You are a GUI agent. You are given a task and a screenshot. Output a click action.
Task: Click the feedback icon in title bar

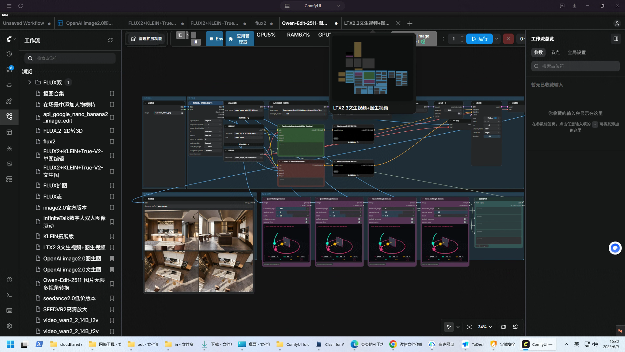click(x=562, y=6)
